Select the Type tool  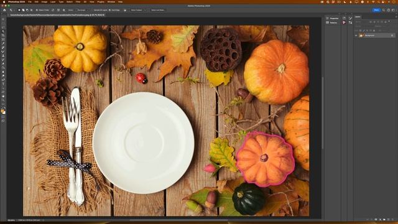3,84
